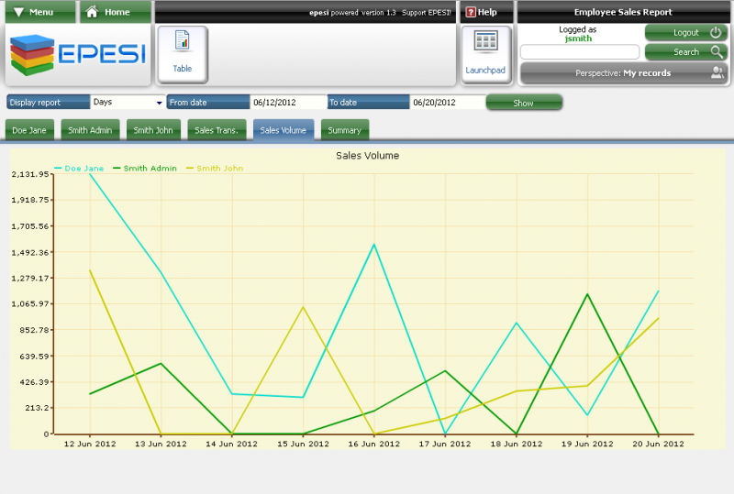Viewport: 734px width, 494px height.
Task: Click the Search magnifier icon
Action: coord(717,52)
